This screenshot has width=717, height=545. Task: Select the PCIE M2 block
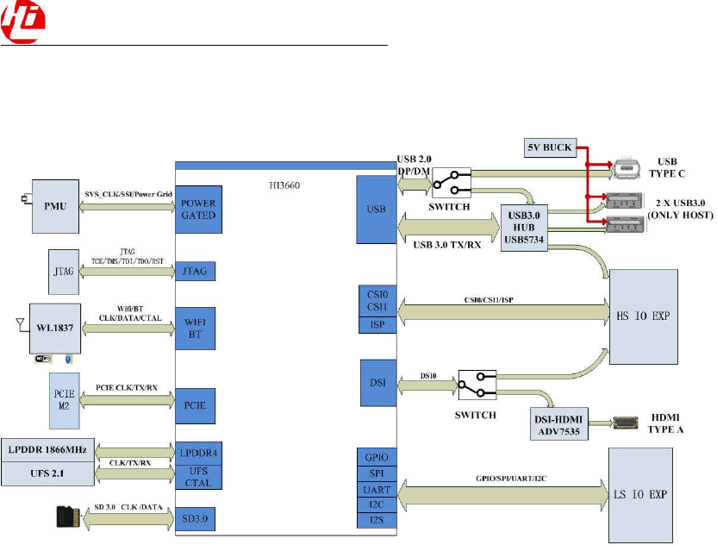coord(64,400)
